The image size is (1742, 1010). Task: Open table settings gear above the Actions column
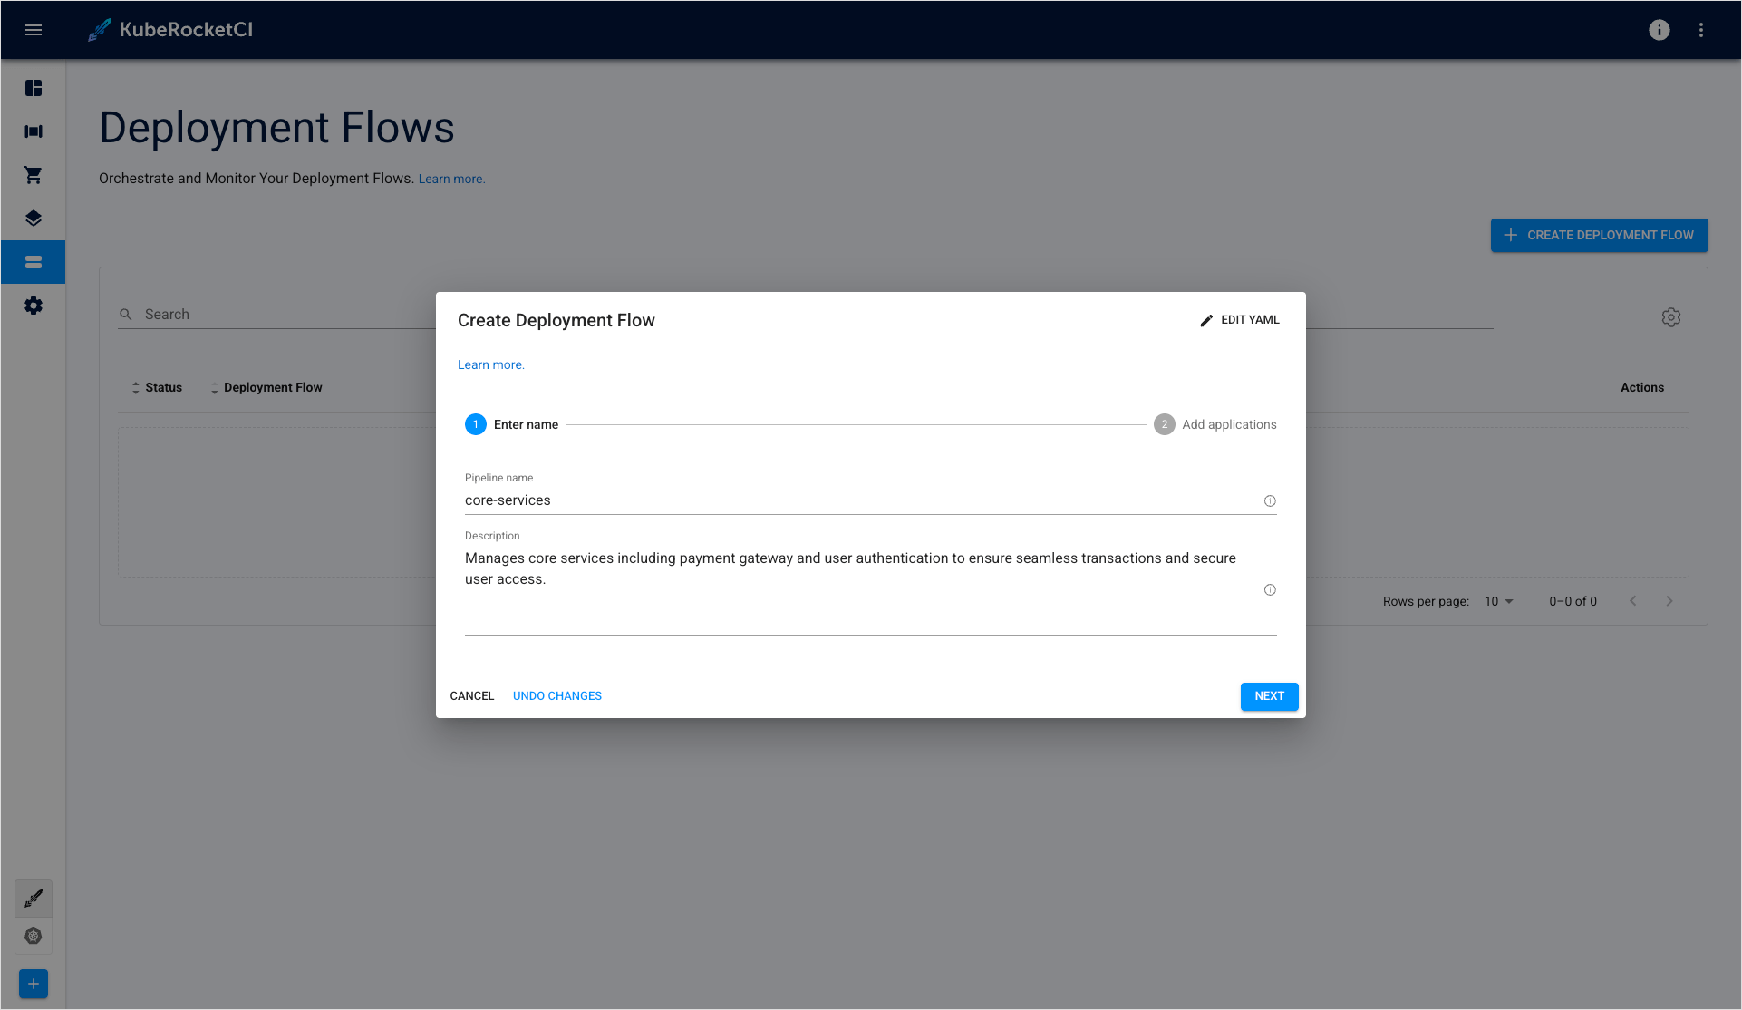(1671, 316)
